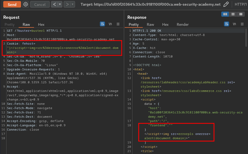Select side-by-side split layout icon

pyautogui.click(x=225, y=14)
